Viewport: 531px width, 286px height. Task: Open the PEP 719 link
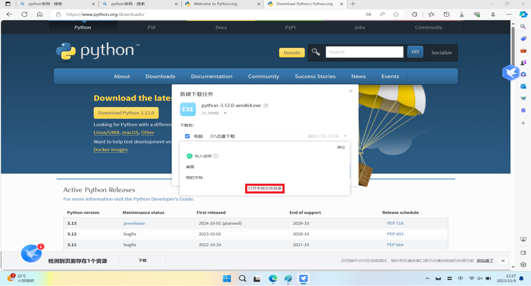pos(395,223)
